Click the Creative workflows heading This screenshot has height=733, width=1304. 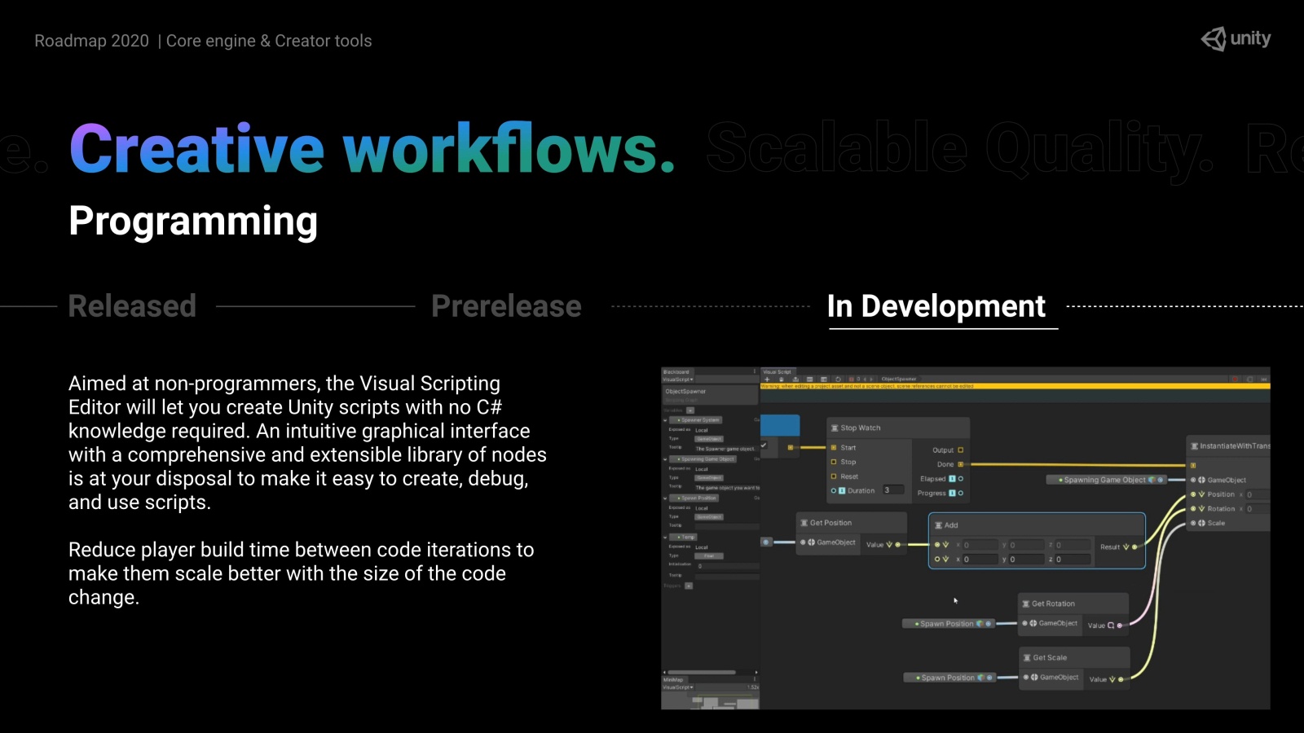(x=372, y=148)
